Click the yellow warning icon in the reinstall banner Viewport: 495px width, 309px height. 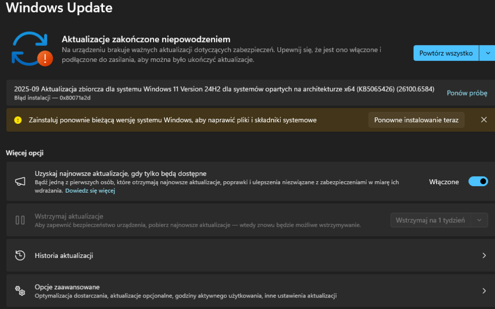(x=18, y=120)
